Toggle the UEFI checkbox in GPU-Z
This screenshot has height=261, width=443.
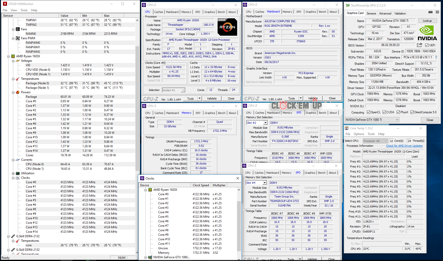coord(427,45)
